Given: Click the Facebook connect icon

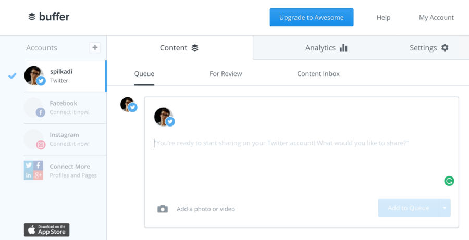Looking at the screenshot, I should [40, 112].
